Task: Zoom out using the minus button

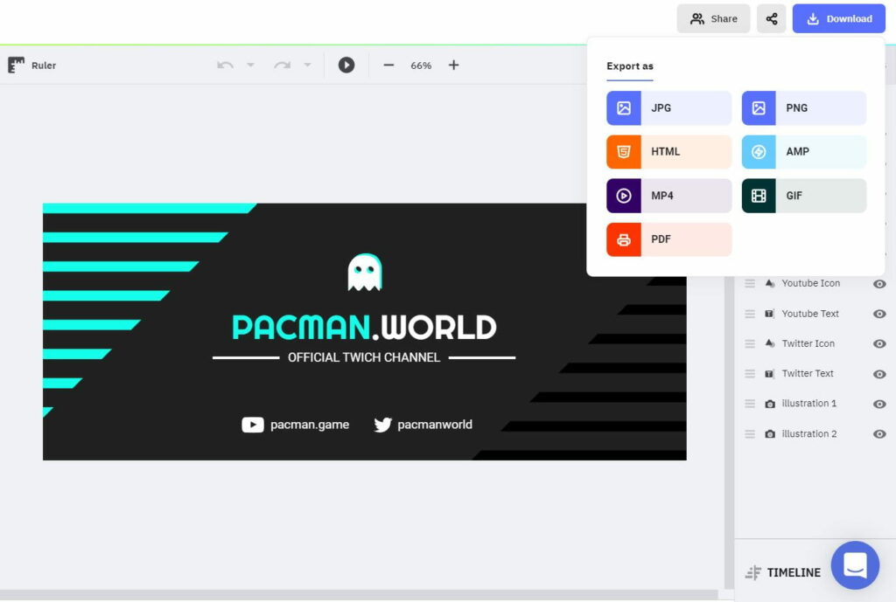Action: coord(388,65)
